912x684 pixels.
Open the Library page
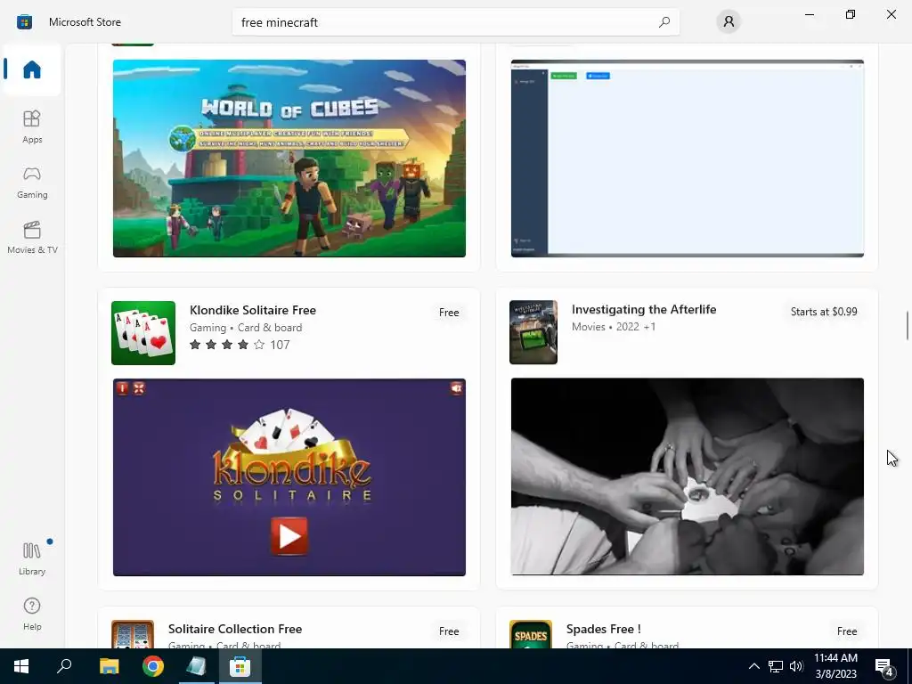pyautogui.click(x=32, y=558)
